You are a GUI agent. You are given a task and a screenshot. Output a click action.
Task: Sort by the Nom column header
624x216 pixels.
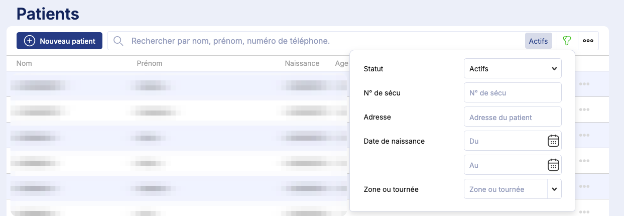[x=24, y=63]
